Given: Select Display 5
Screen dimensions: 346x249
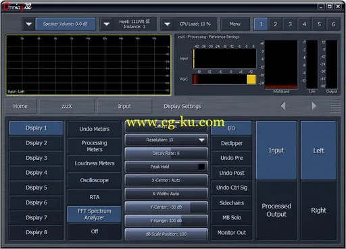Looking at the screenshot, I should coord(36,188).
